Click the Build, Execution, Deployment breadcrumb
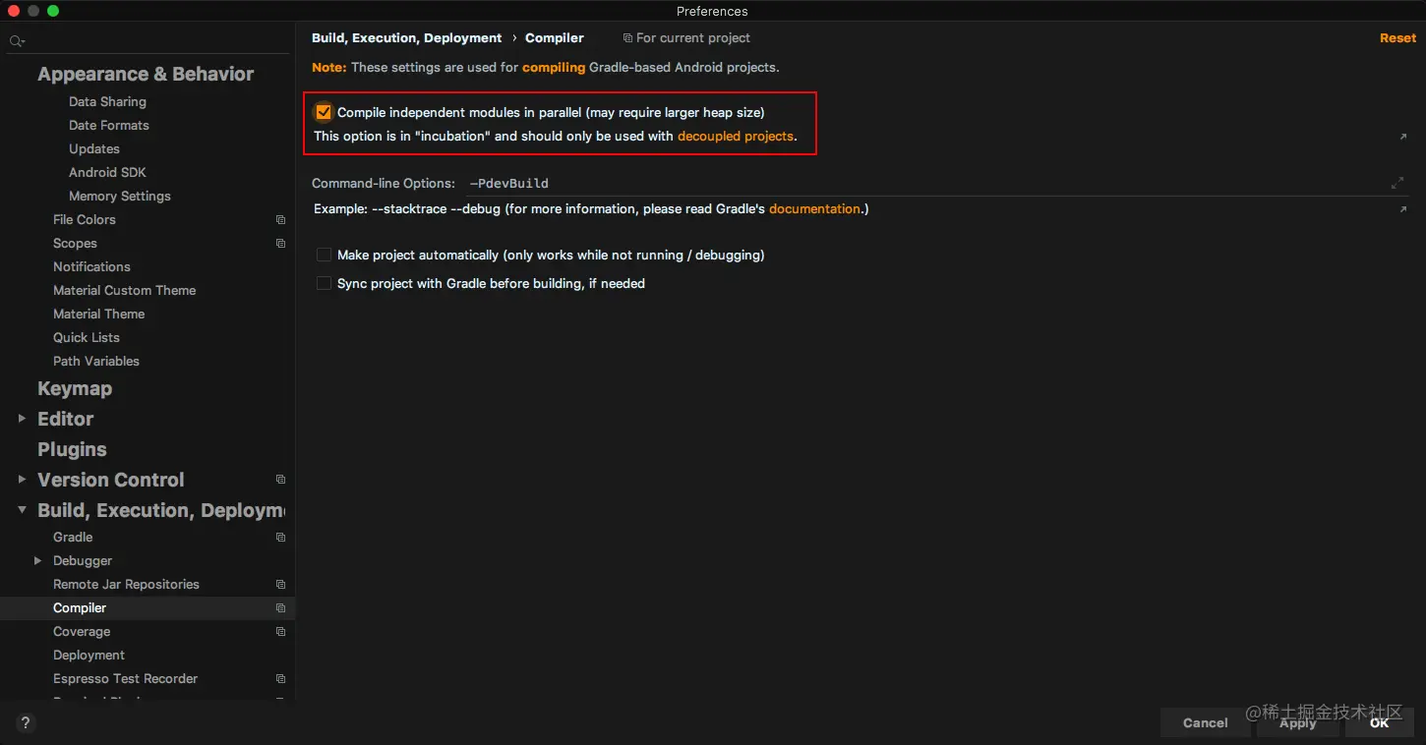The image size is (1426, 745). (407, 38)
